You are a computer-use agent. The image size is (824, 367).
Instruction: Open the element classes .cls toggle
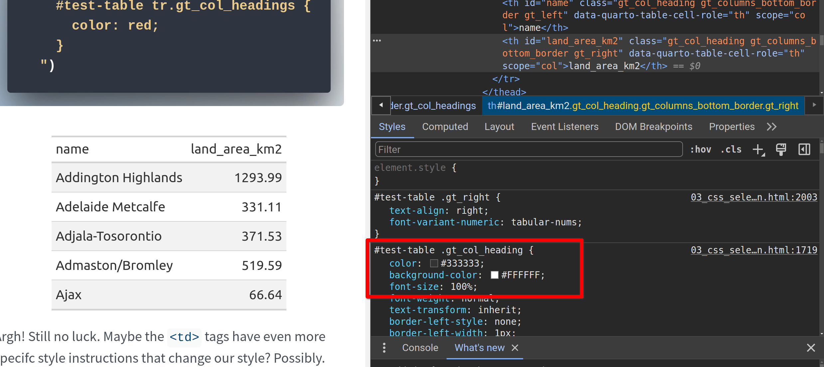tap(731, 150)
